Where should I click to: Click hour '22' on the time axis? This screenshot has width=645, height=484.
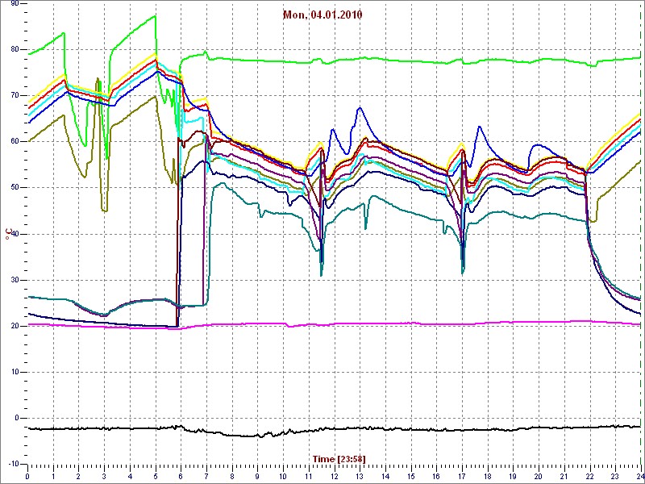click(590, 475)
